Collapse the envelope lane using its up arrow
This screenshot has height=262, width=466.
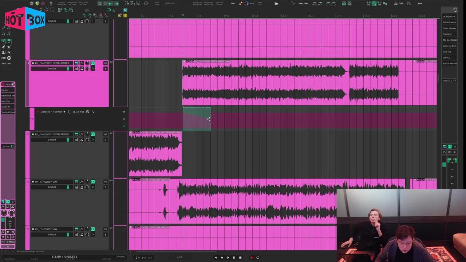point(124,112)
